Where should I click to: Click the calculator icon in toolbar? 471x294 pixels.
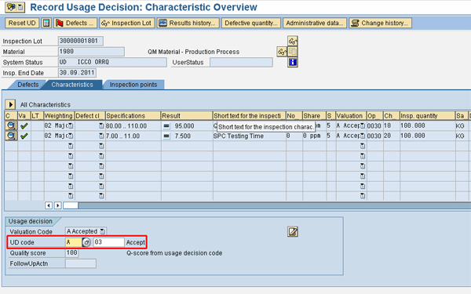click(x=46, y=23)
